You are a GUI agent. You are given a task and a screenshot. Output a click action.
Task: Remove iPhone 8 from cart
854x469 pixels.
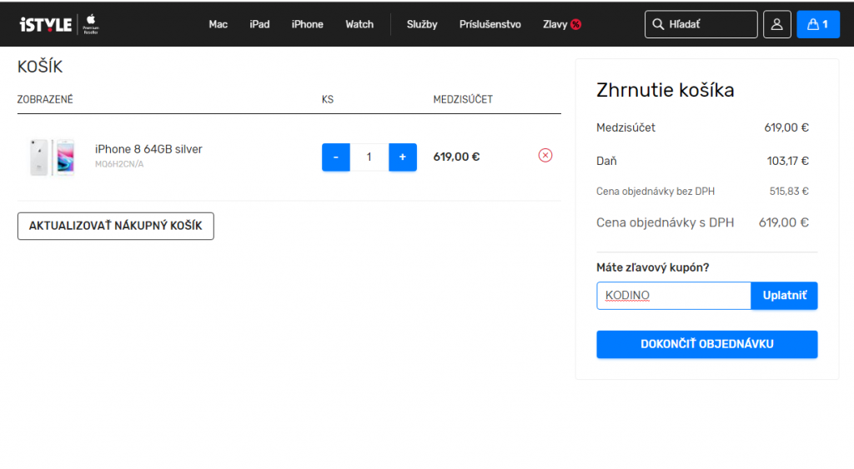point(545,156)
